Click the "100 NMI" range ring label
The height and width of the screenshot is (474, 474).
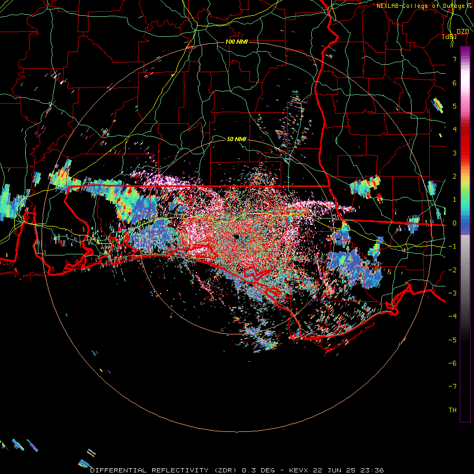click(x=236, y=42)
